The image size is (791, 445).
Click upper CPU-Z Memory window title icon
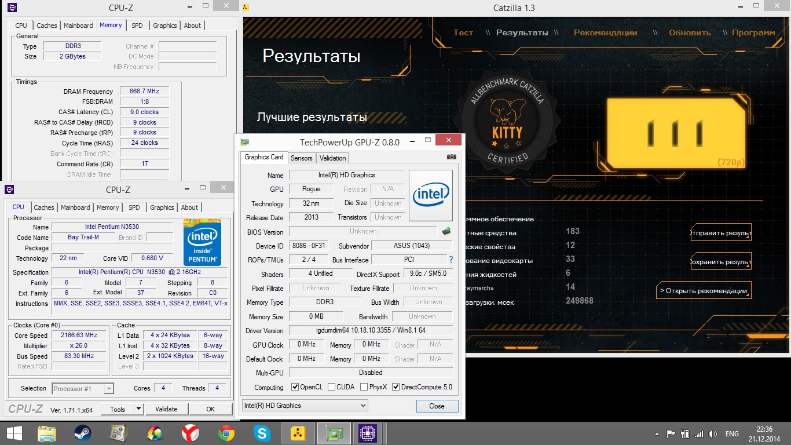point(11,8)
